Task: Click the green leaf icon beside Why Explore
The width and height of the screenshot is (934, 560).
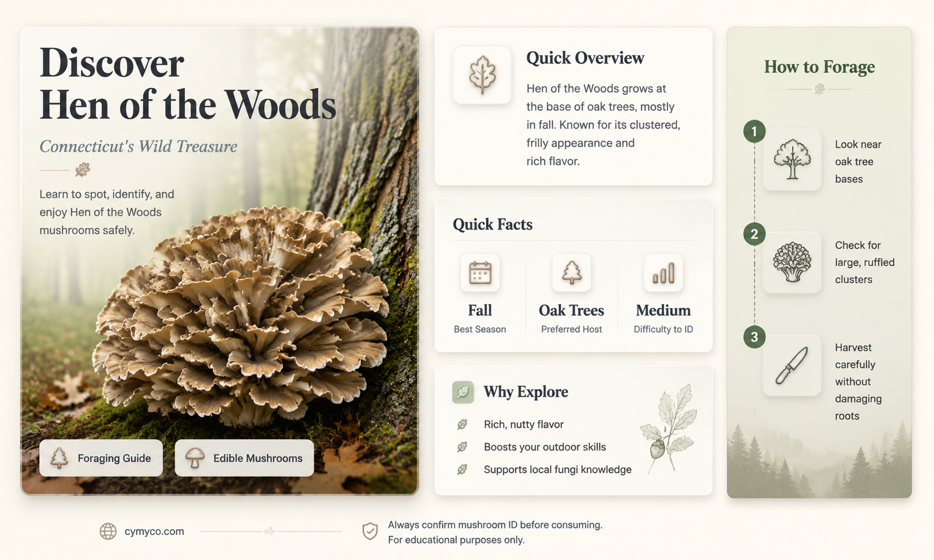Action: [463, 392]
